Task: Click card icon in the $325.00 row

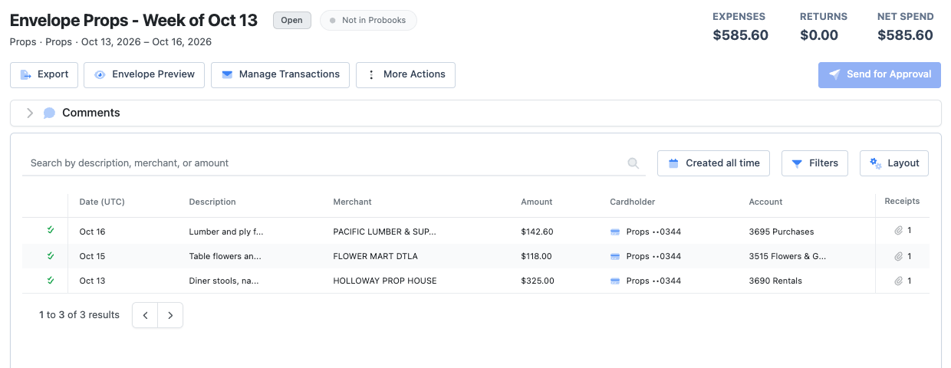Action: (615, 281)
